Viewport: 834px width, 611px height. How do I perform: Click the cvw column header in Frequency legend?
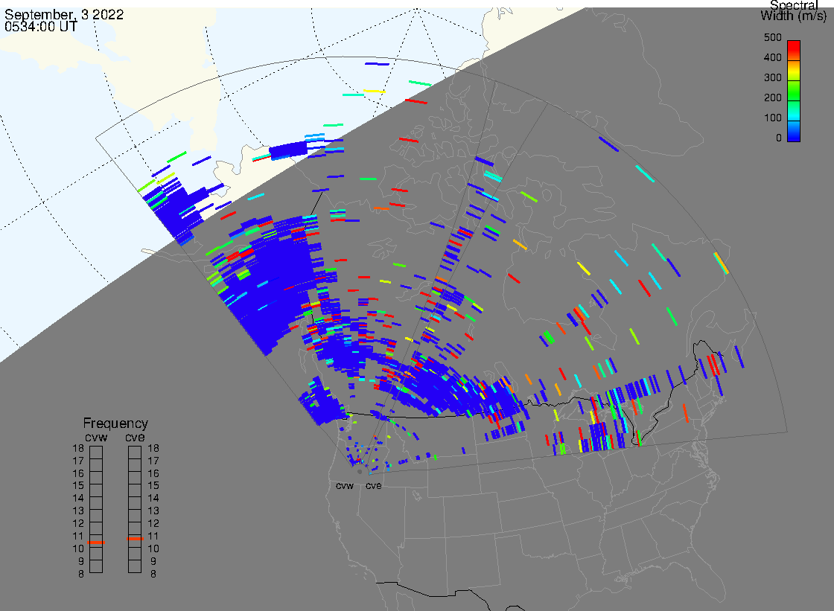(x=96, y=438)
